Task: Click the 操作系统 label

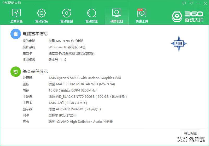Action: 29,47
